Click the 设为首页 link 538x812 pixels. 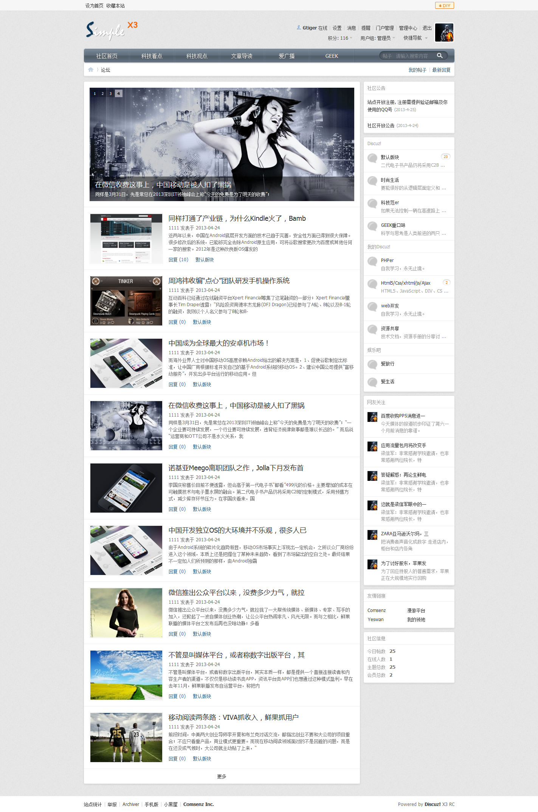click(x=94, y=6)
